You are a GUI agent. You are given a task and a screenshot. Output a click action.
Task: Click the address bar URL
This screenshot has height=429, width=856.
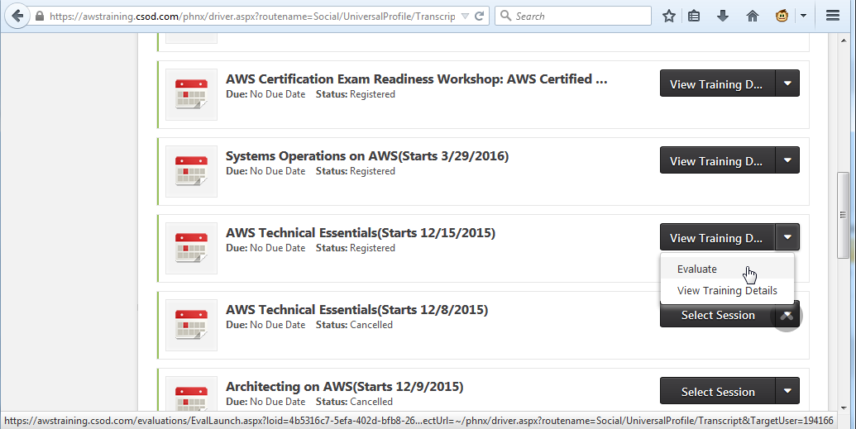coord(252,17)
